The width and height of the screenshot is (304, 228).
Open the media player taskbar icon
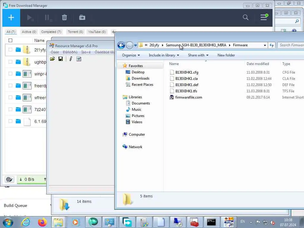(75, 222)
